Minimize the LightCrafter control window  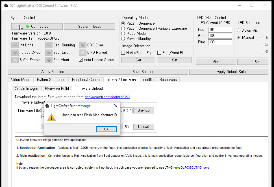point(239,5)
